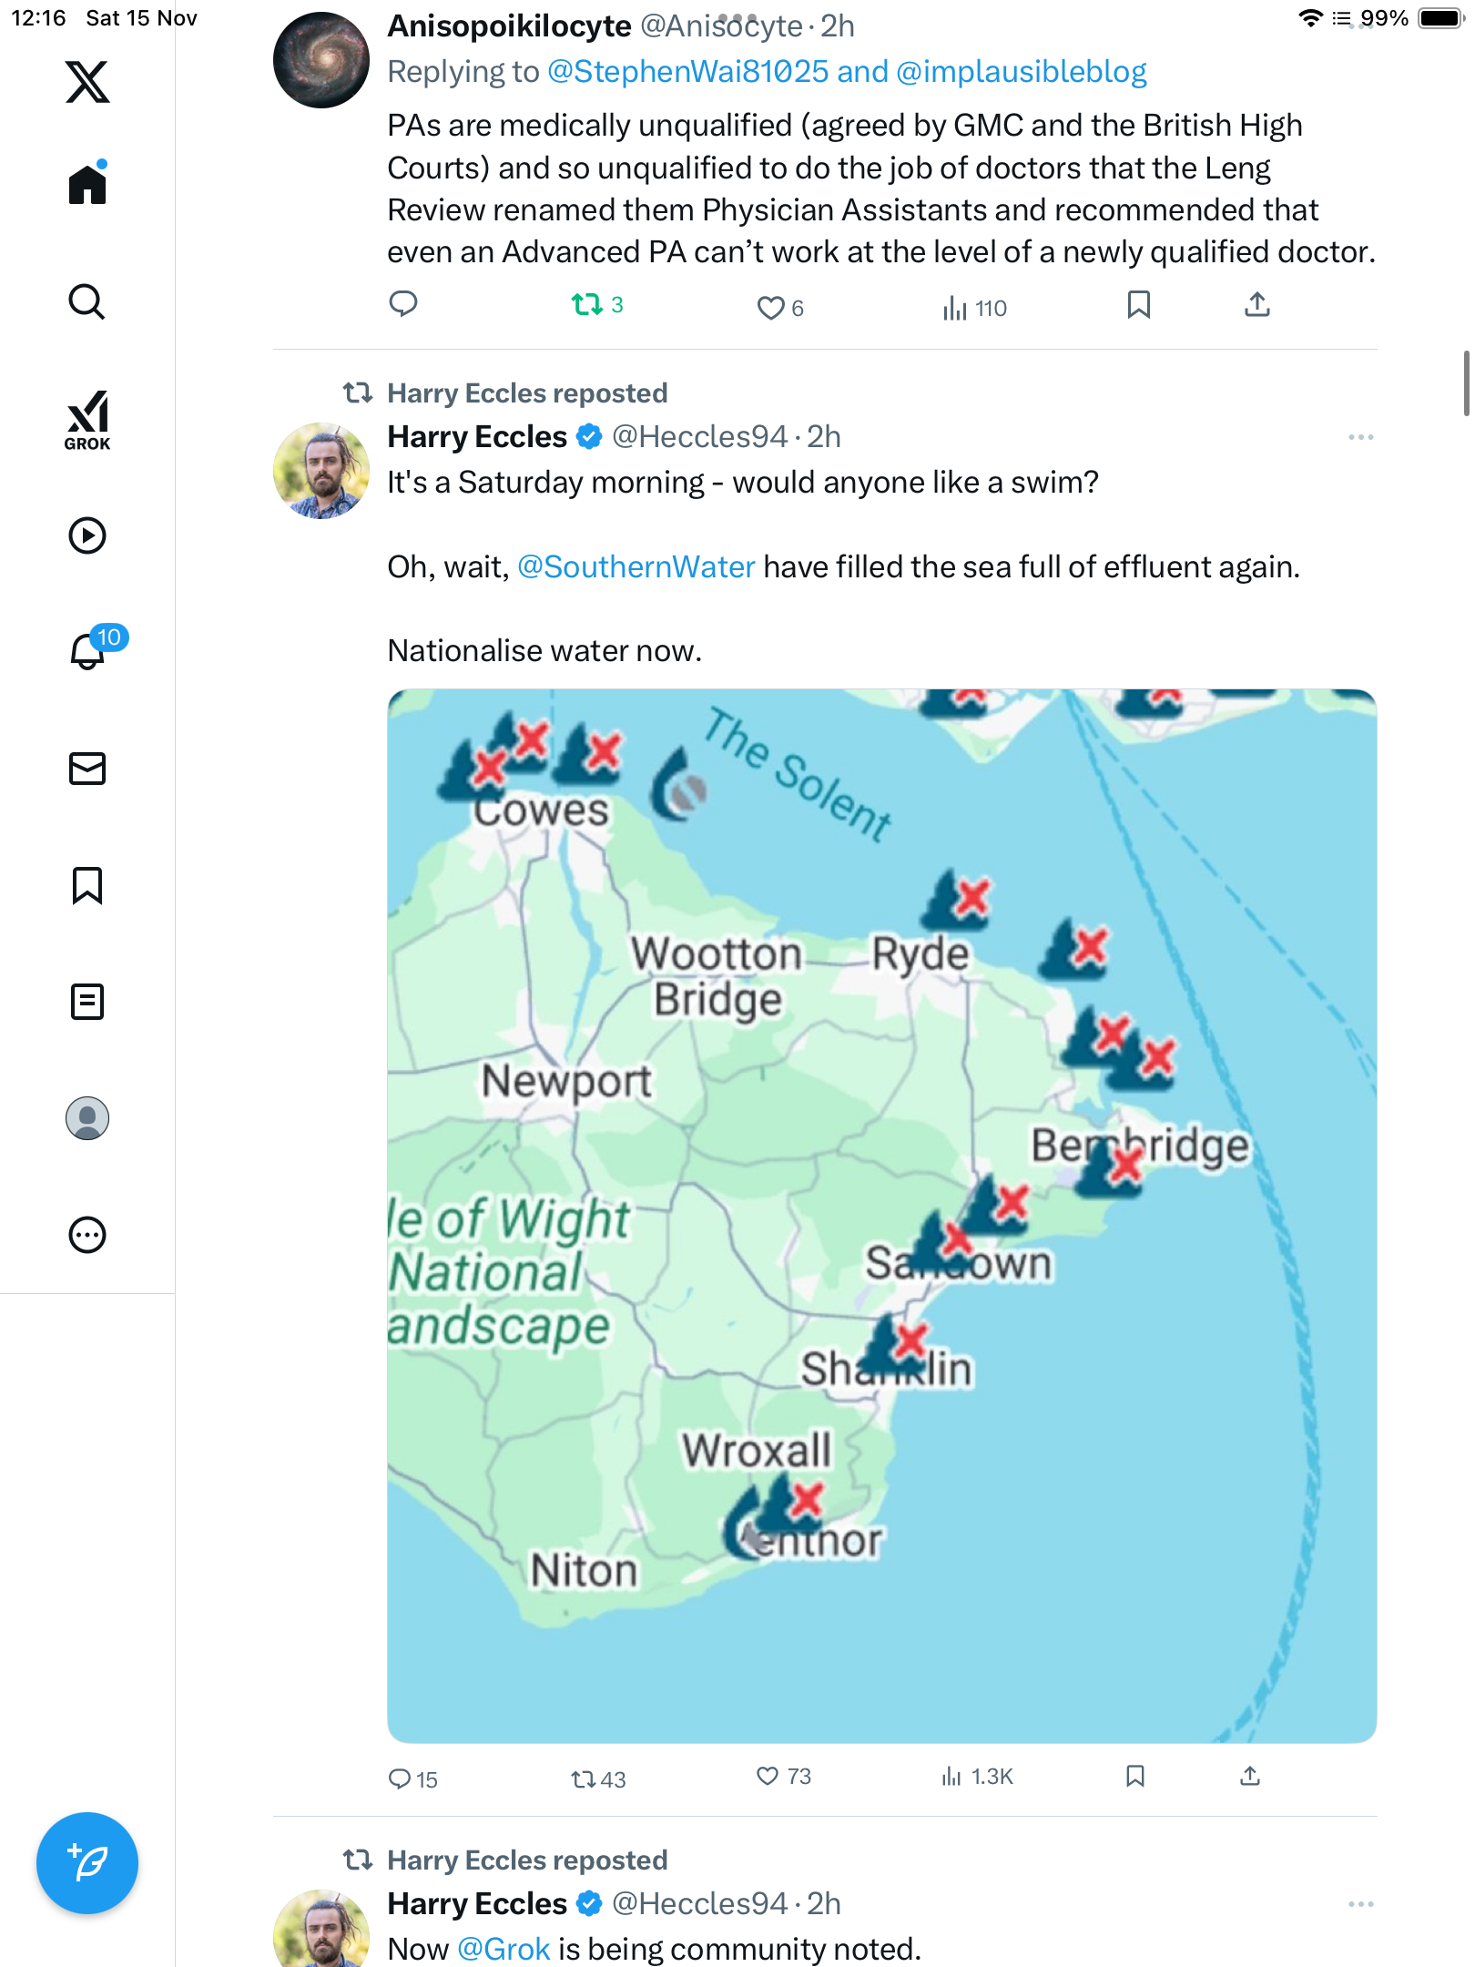Go to the Home timeline
Screen dimensions: 1475x1967
87,185
